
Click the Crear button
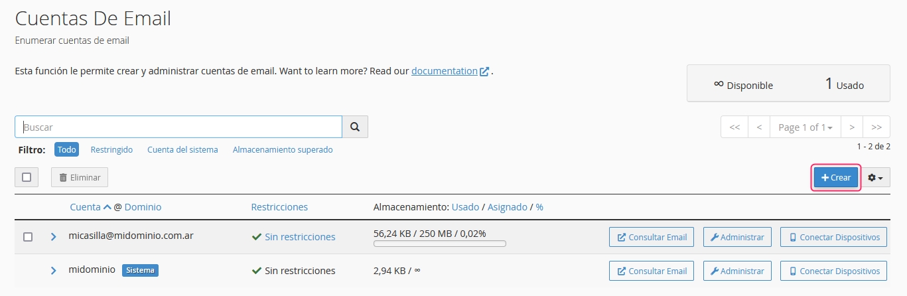click(836, 178)
